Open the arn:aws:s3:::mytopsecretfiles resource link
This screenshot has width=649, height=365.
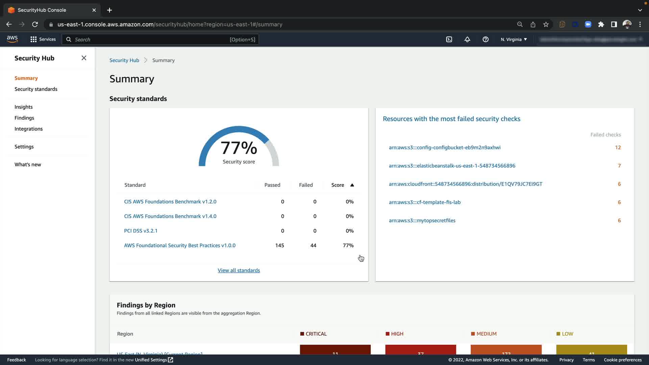pos(422,220)
